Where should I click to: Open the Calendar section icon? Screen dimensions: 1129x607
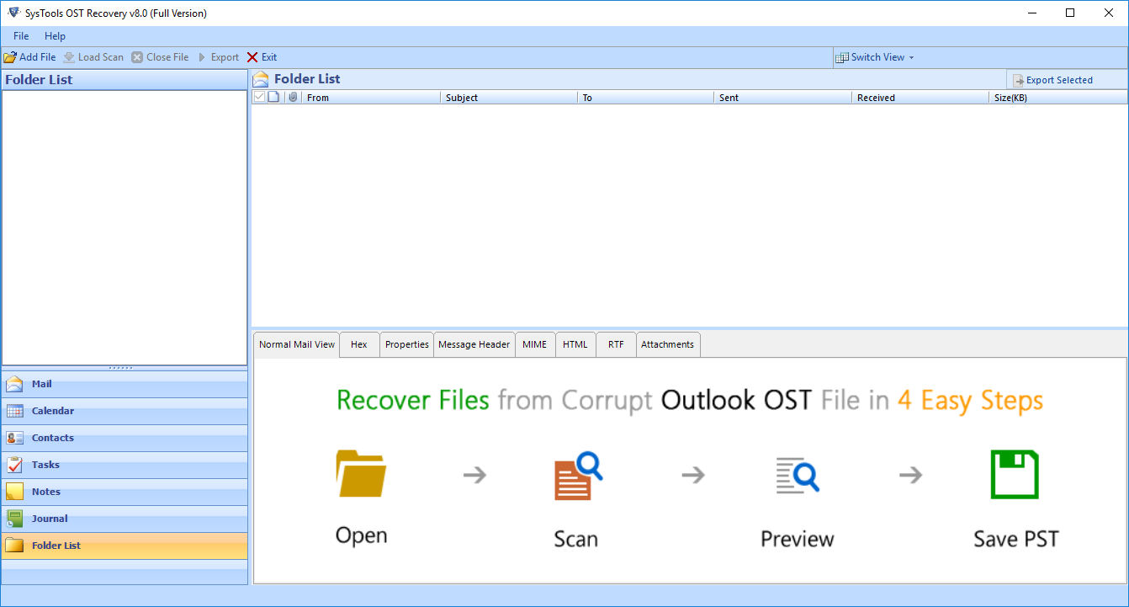point(14,411)
